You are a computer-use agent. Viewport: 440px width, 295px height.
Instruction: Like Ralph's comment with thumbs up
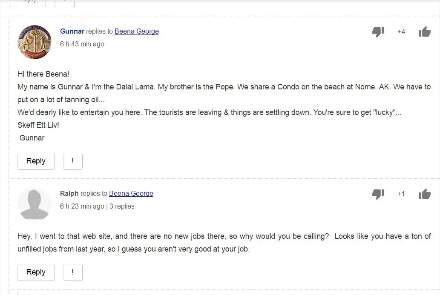(424, 194)
